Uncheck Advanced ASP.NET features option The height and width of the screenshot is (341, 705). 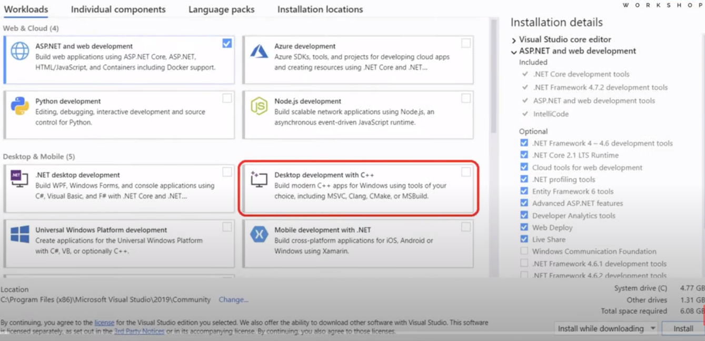pos(524,203)
